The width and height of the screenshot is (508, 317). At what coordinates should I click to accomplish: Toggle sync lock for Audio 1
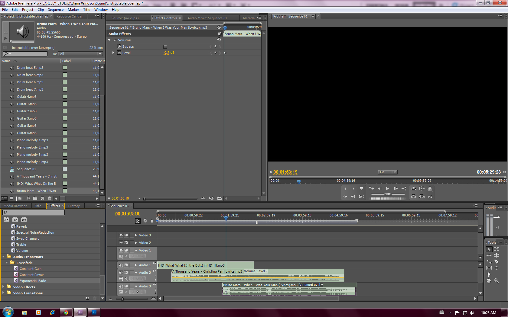point(126,265)
